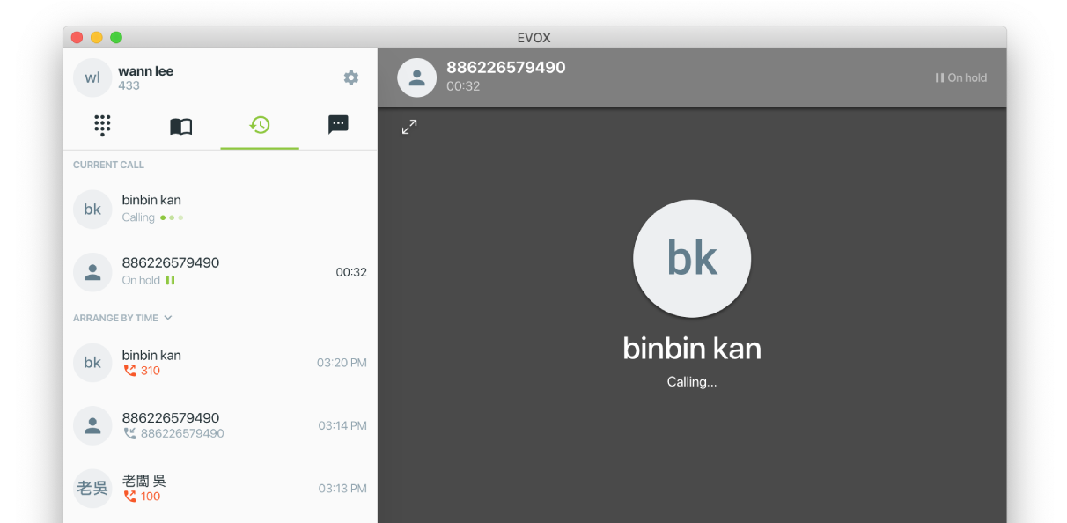Viewport: 1067px width, 523px height.
Task: Click the bk avatar in current call list
Action: tap(92, 209)
